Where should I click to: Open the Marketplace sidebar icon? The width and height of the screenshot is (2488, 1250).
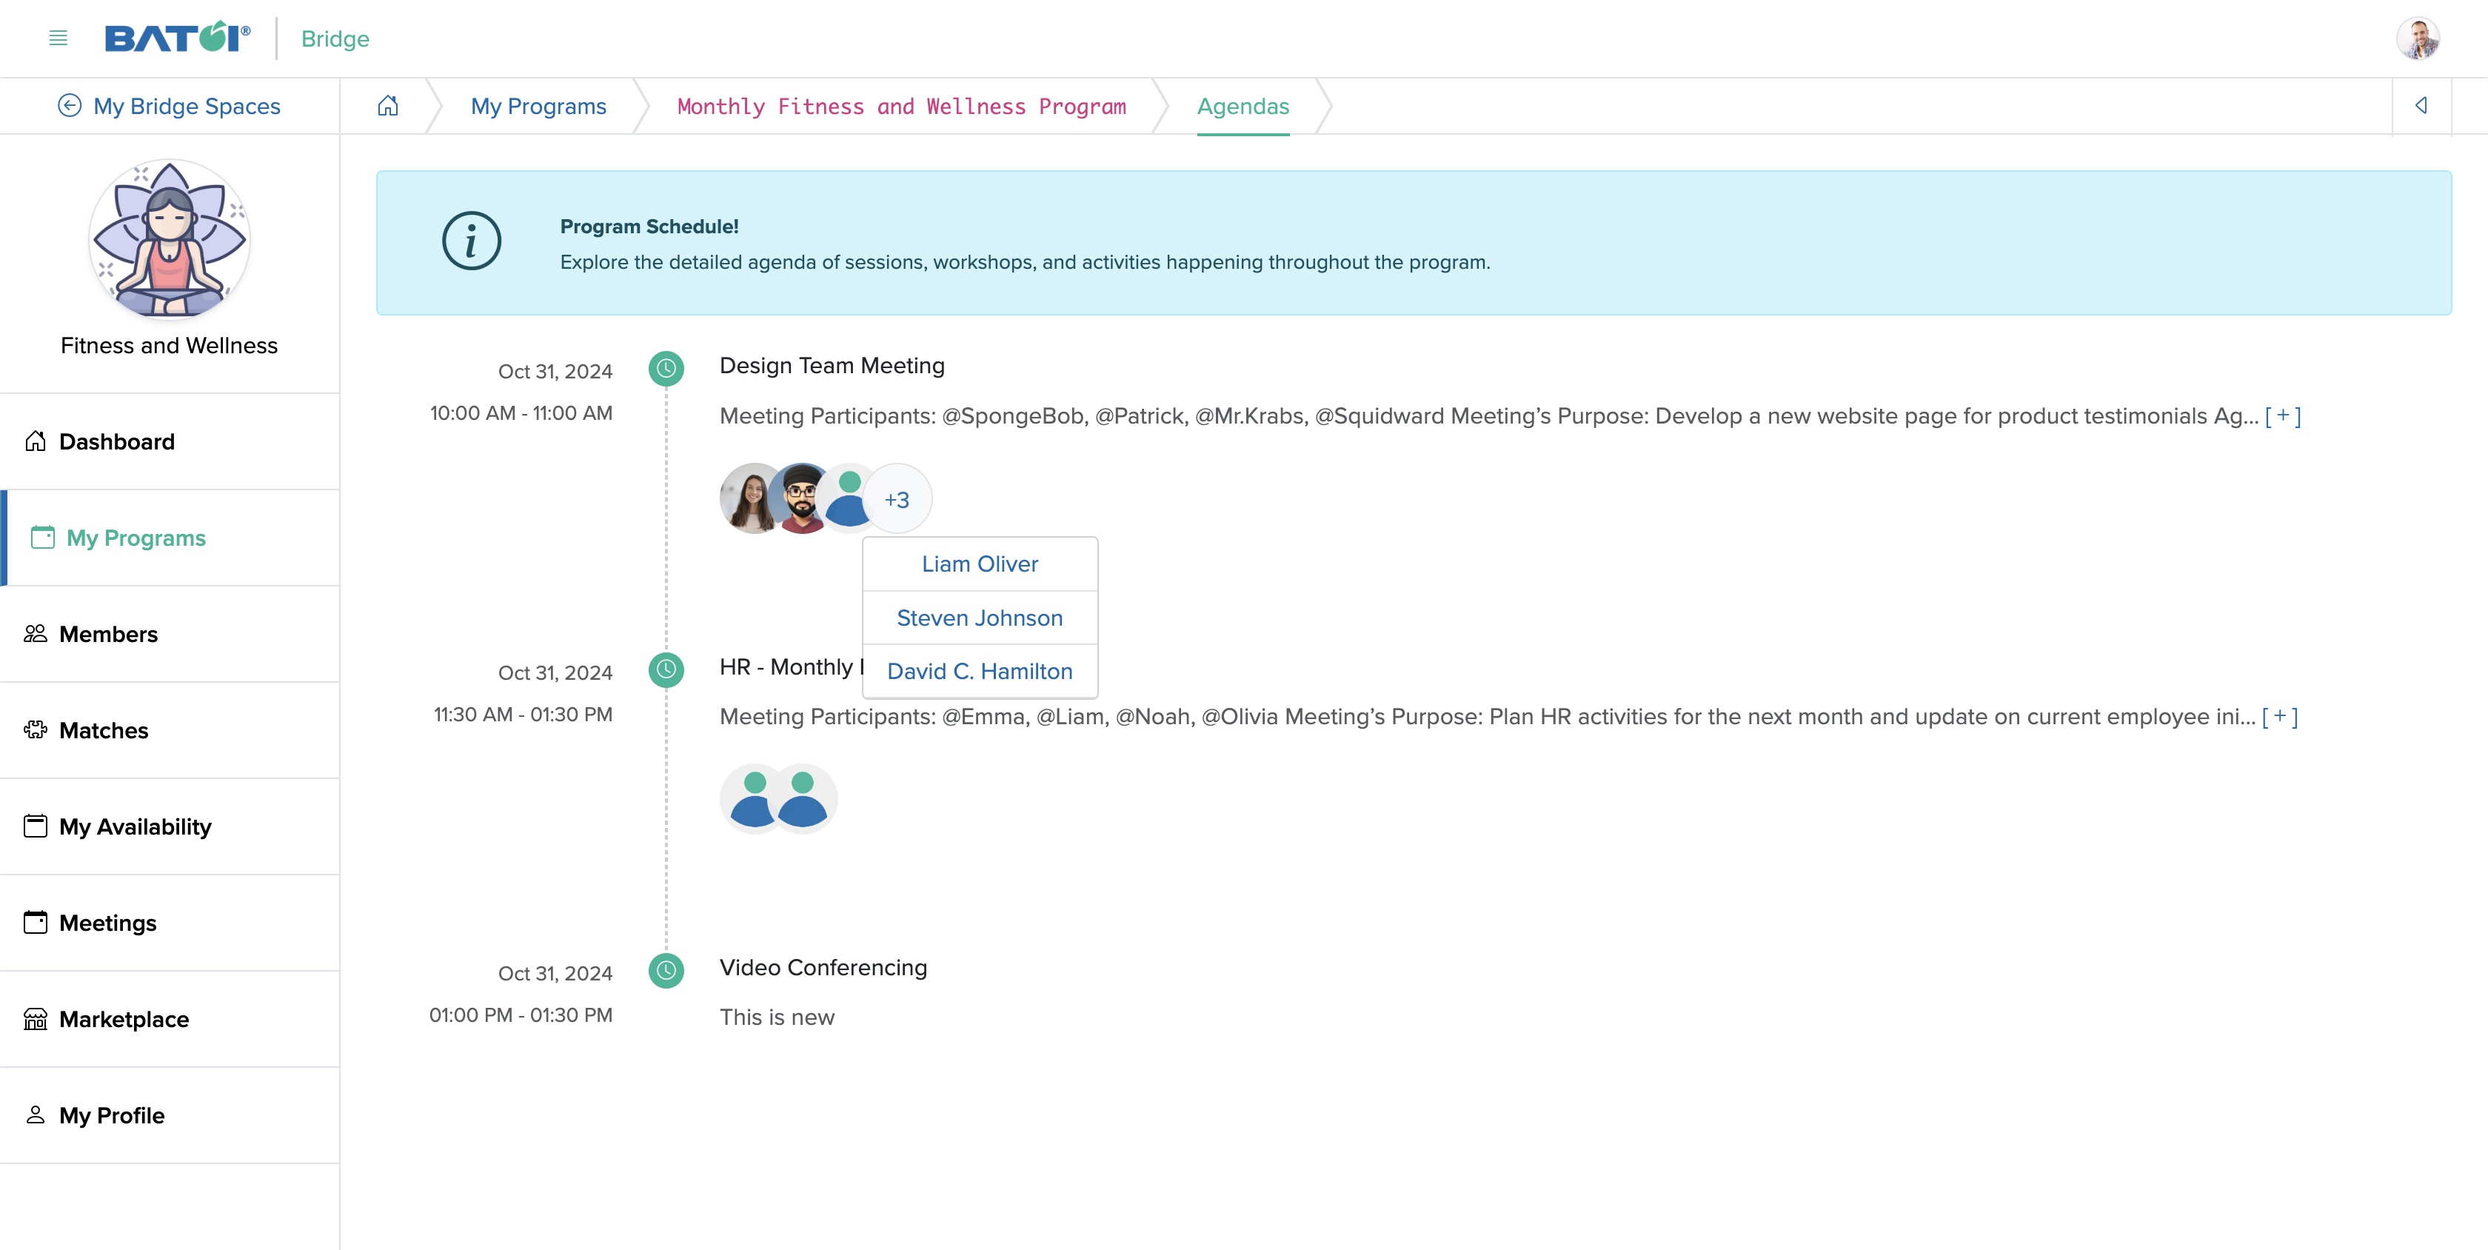click(35, 1017)
